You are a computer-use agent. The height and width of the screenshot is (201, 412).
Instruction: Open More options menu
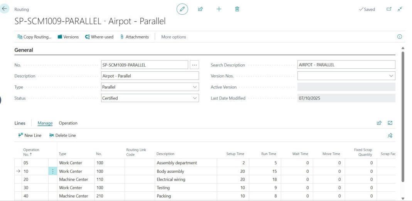pos(174,37)
